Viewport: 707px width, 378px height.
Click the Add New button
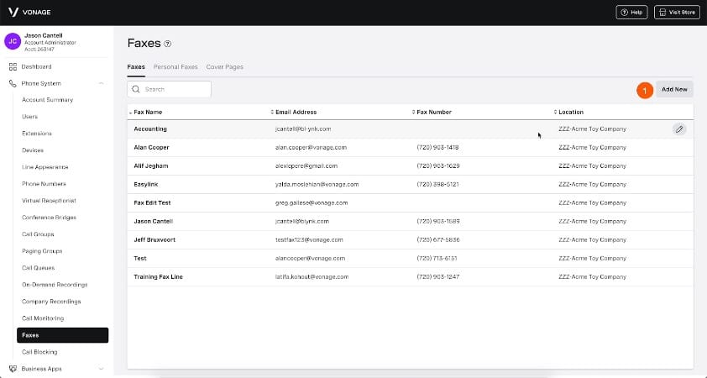[x=674, y=89]
